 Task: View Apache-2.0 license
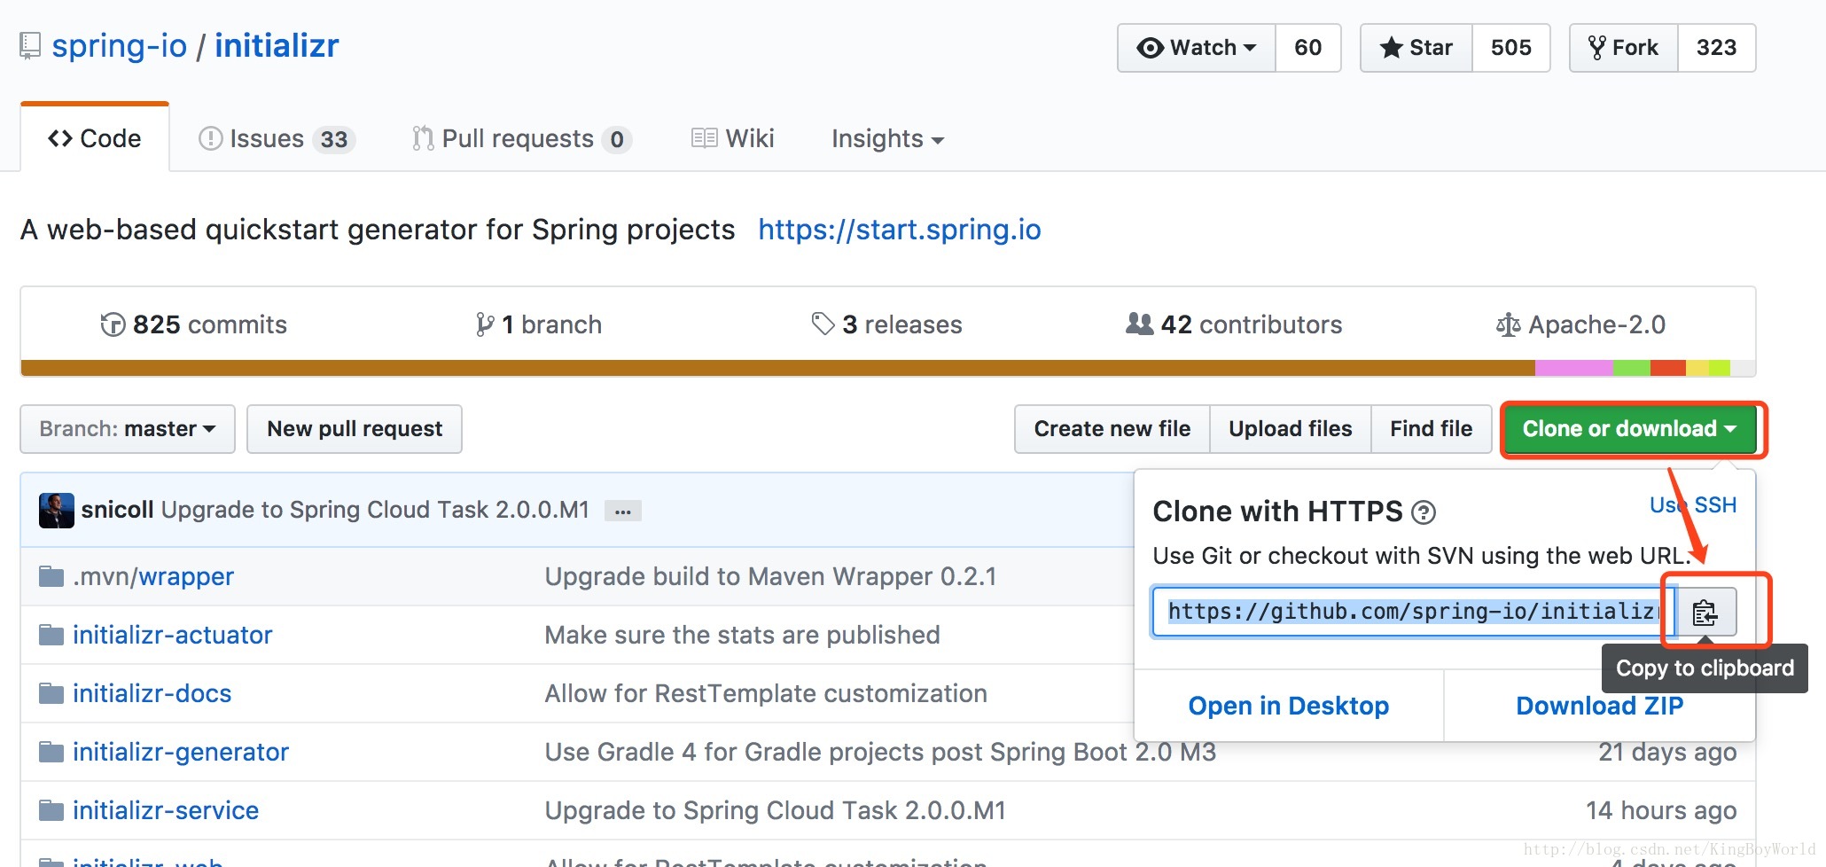1581,324
